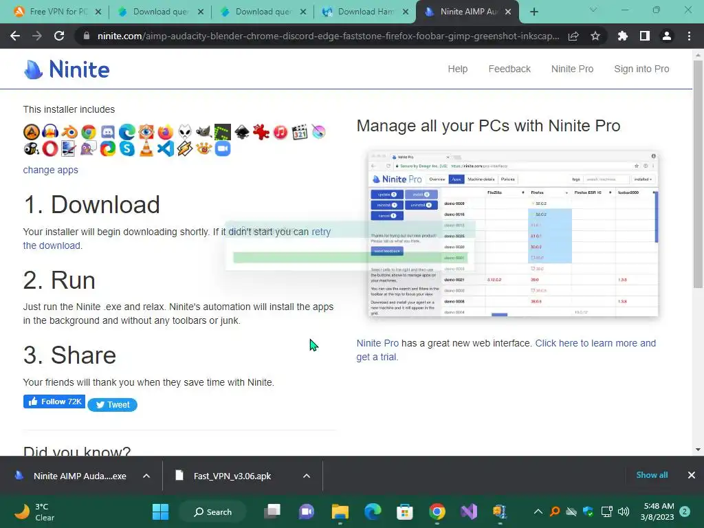The height and width of the screenshot is (528, 704).
Task: Open the Feedback page
Action: [509, 69]
